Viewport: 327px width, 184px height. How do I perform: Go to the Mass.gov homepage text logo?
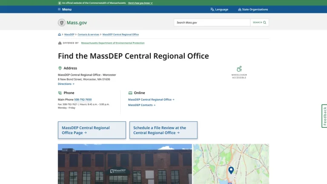(77, 23)
